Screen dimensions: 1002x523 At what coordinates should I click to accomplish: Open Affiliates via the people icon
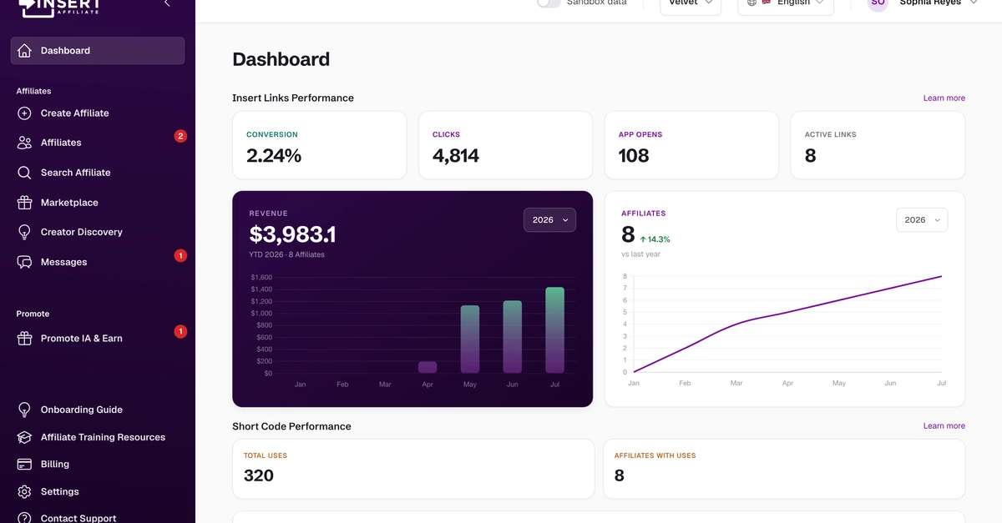pos(24,143)
